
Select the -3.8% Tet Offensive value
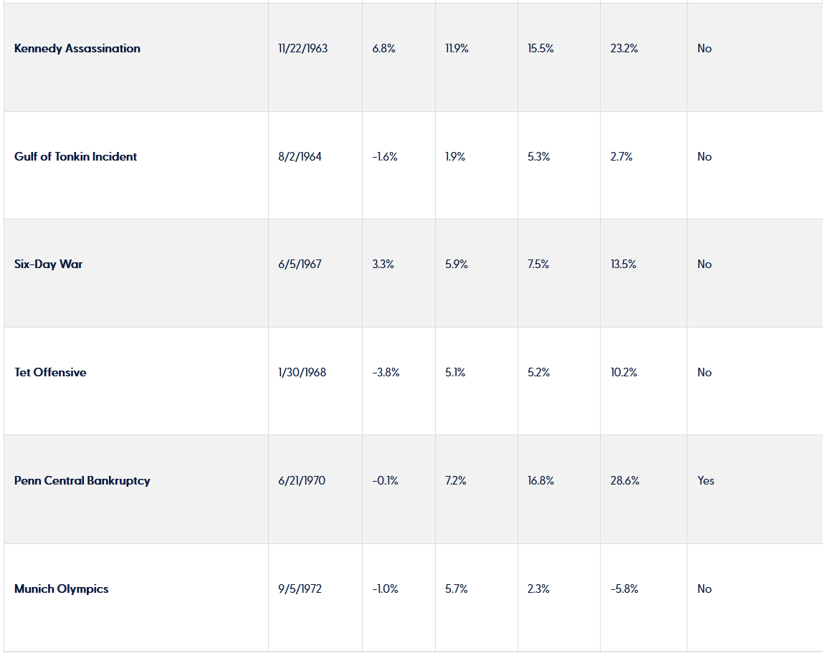tap(386, 373)
